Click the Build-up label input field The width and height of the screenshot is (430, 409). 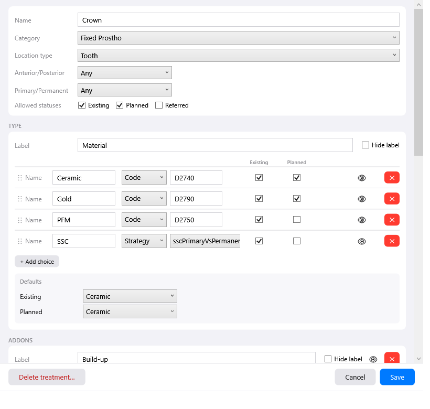click(196, 358)
